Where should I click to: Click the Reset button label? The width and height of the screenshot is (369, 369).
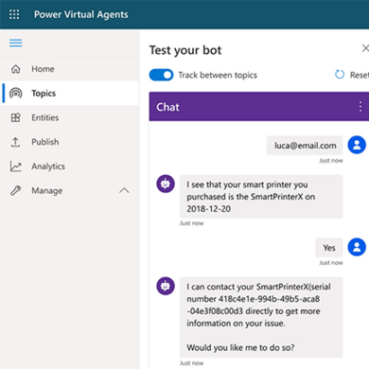(x=360, y=75)
